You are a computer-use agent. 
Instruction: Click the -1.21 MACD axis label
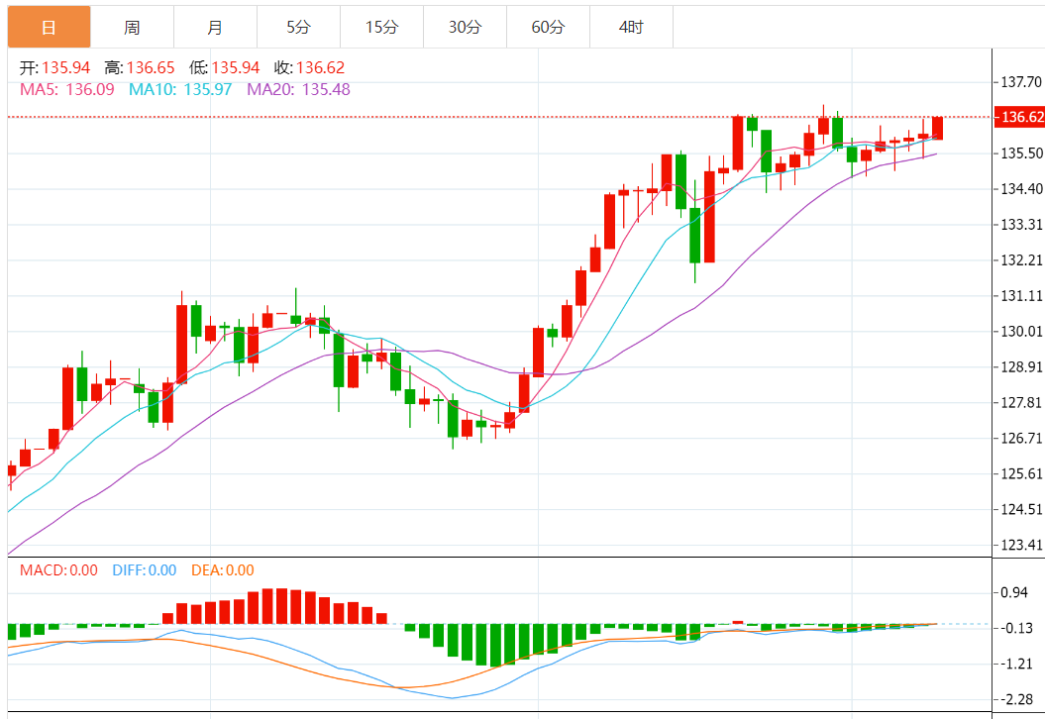pos(1017,664)
